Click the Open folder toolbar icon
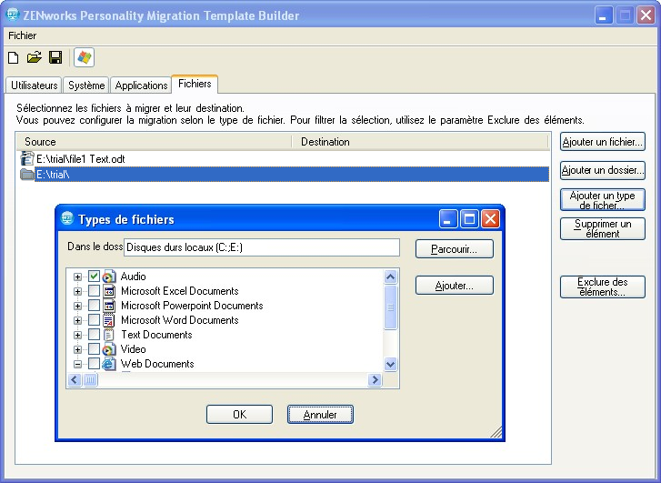 point(35,58)
